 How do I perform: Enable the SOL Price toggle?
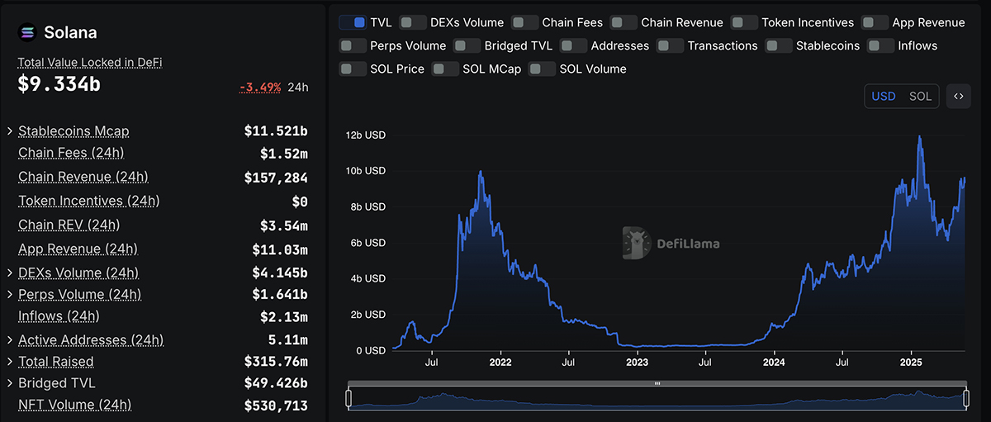pos(353,69)
